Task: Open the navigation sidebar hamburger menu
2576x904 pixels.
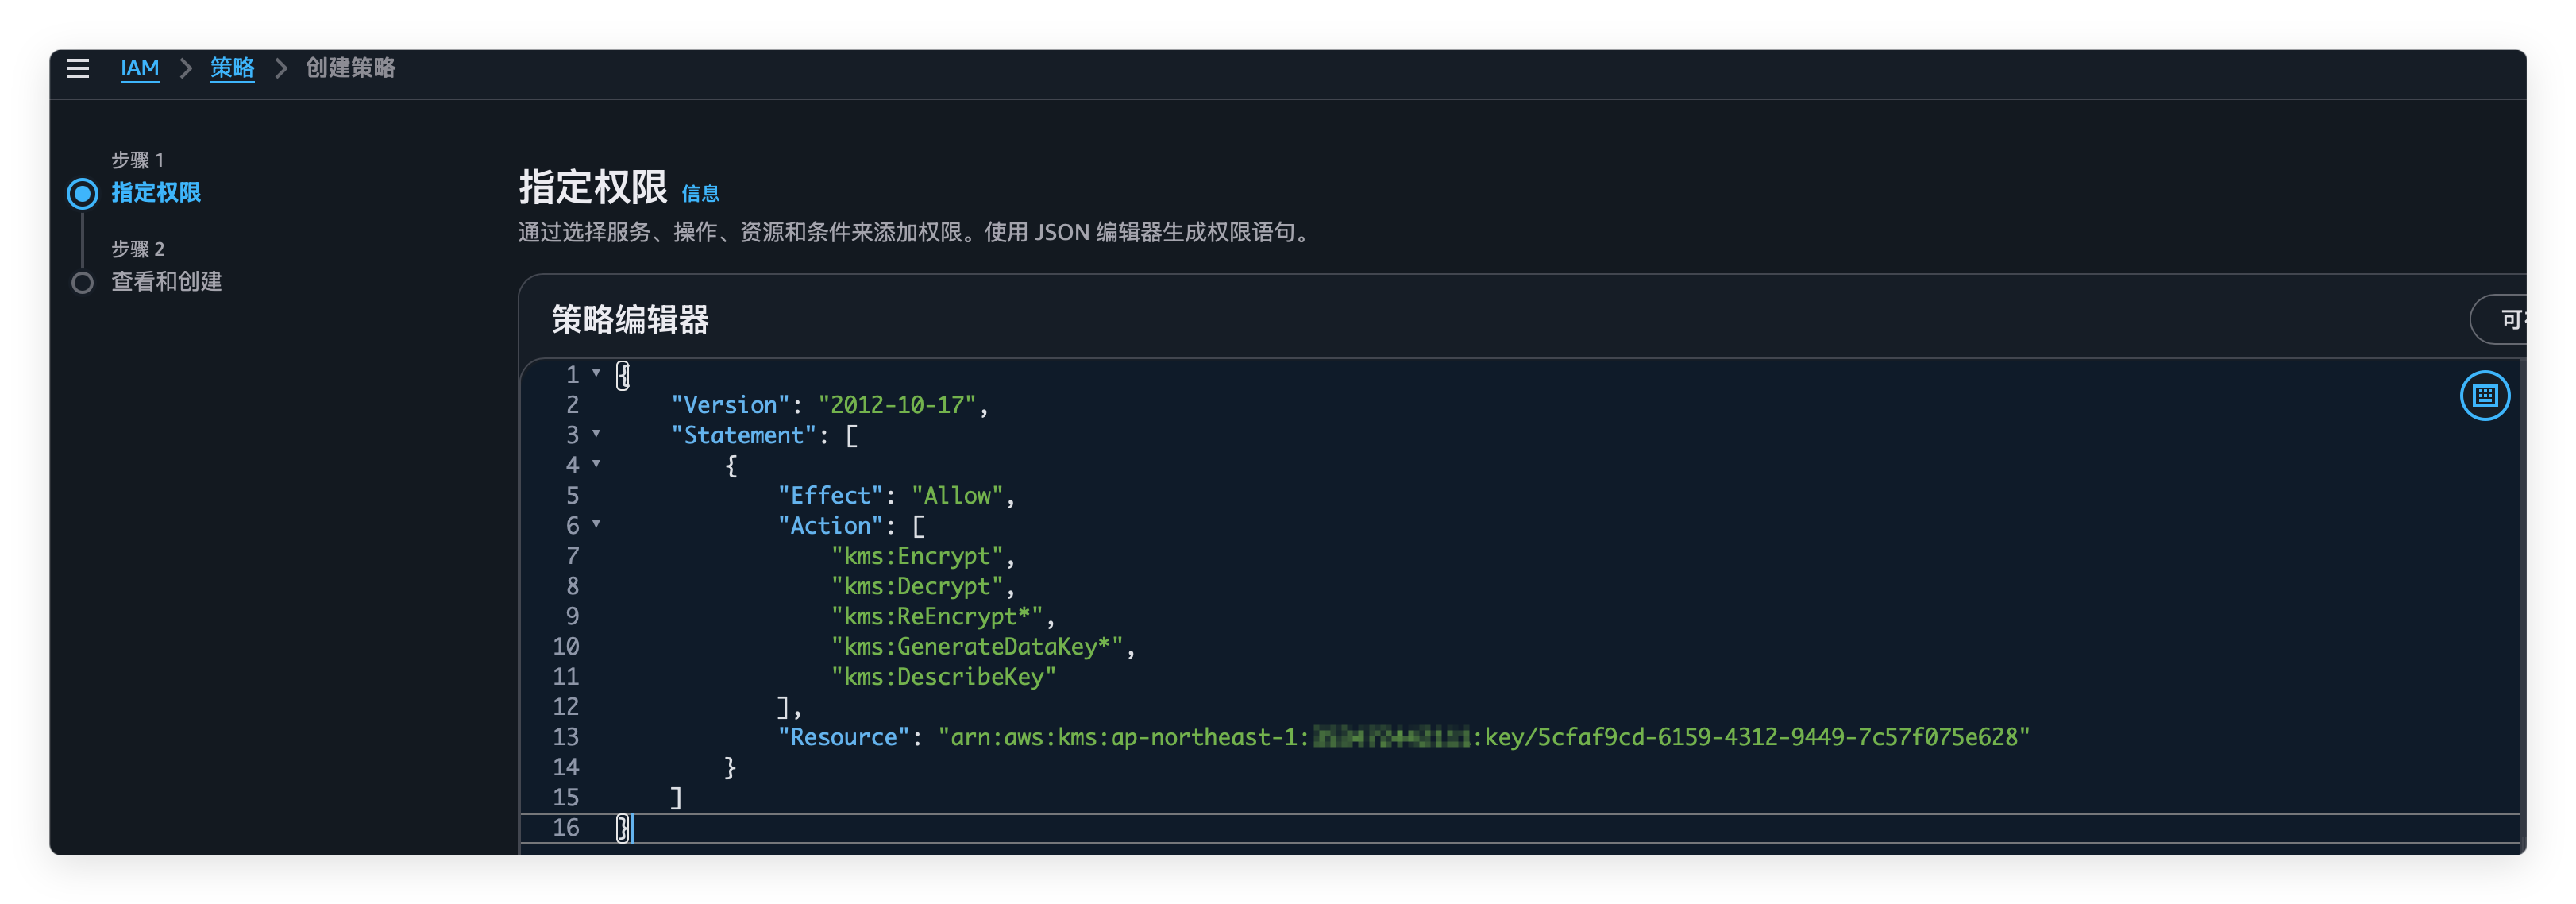Action: [x=78, y=68]
